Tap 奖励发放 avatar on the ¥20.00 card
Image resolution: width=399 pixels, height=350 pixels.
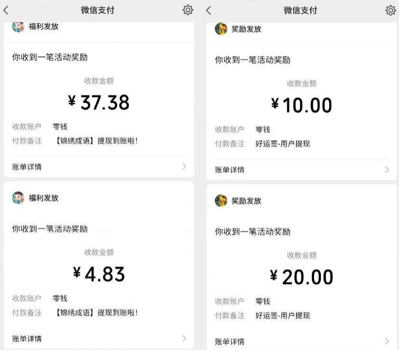pyautogui.click(x=221, y=200)
